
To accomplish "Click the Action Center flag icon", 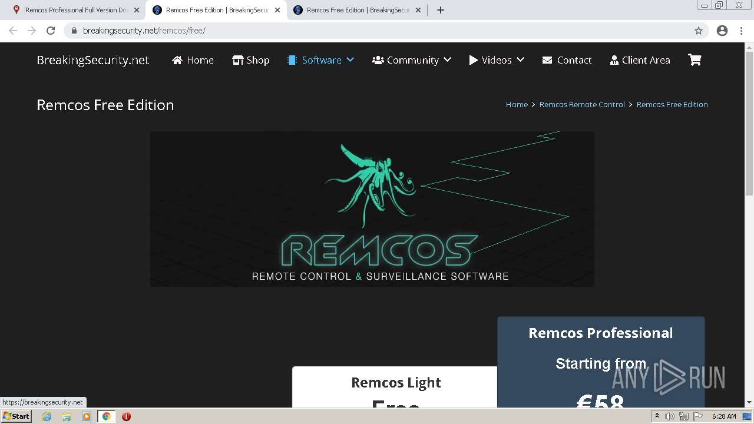I will pyautogui.click(x=697, y=416).
